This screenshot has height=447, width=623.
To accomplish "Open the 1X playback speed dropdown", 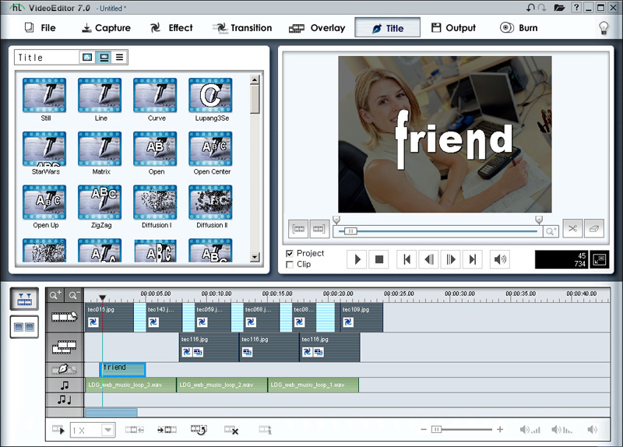I will [107, 430].
